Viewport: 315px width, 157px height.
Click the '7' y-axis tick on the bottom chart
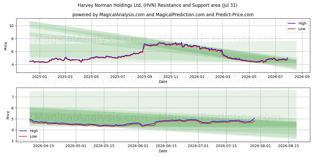click(x=12, y=97)
